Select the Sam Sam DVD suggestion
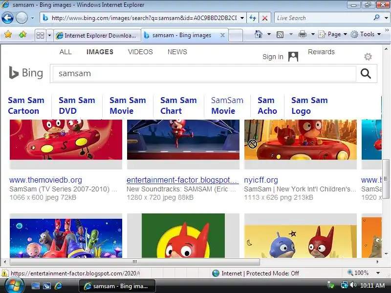This screenshot has width=391, height=293. pyautogui.click(x=77, y=105)
